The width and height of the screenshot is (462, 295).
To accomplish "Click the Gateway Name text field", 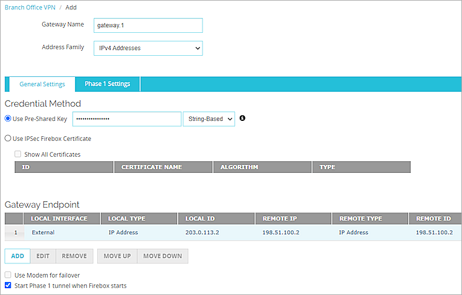I will [x=148, y=25].
